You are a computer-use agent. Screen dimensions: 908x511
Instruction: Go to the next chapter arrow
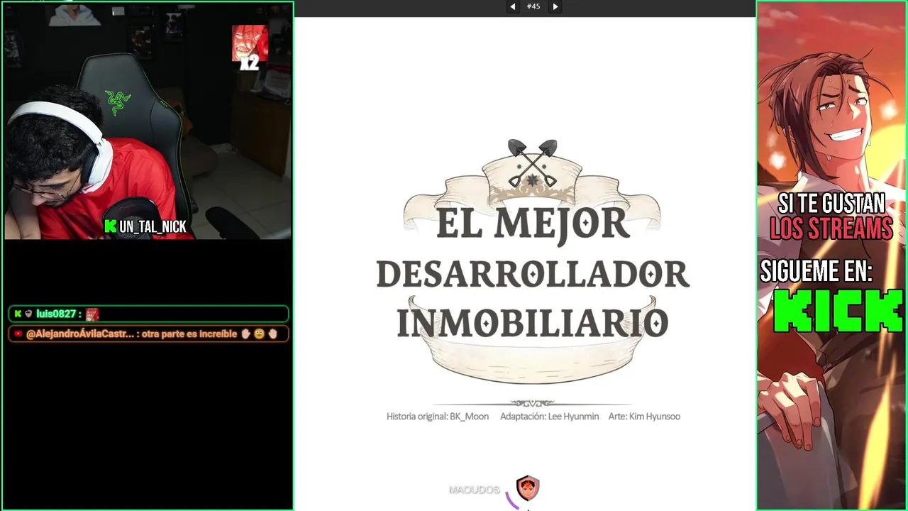point(555,6)
